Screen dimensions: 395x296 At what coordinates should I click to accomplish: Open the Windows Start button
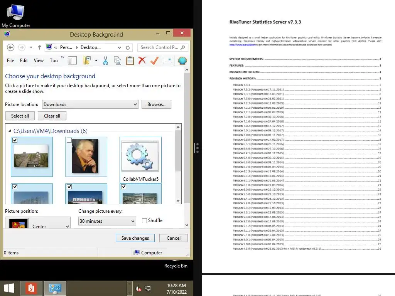tap(9, 288)
